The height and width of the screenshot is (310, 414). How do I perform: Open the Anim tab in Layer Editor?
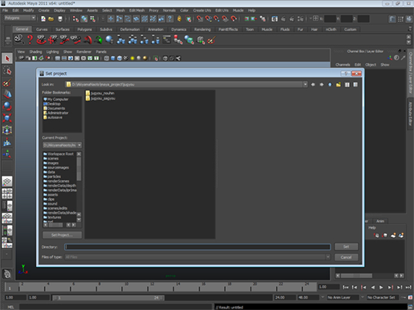click(380, 221)
